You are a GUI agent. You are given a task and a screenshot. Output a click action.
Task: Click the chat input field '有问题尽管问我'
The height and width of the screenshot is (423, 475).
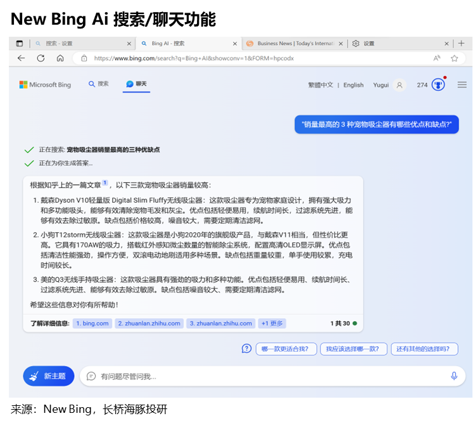tap(266, 376)
